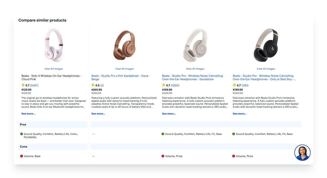Expand See more under the Sandstone description
327x178 pixels.
169,113
